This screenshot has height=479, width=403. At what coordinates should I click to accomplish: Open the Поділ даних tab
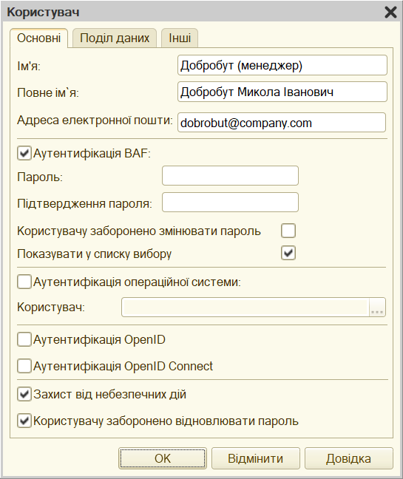tap(115, 38)
